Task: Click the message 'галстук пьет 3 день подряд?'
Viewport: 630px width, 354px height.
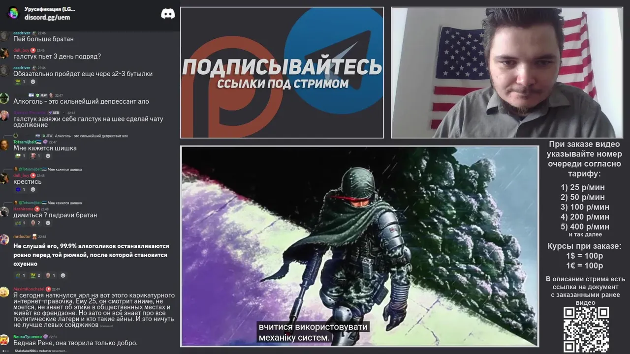Action: pos(57,56)
